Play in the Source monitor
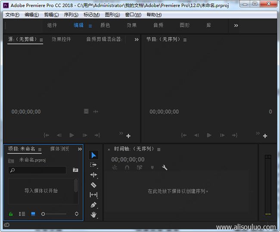 (72, 135)
